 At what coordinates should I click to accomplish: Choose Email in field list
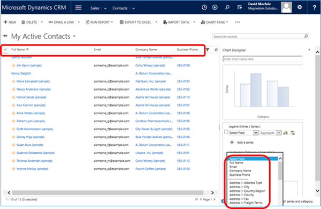click(233, 167)
